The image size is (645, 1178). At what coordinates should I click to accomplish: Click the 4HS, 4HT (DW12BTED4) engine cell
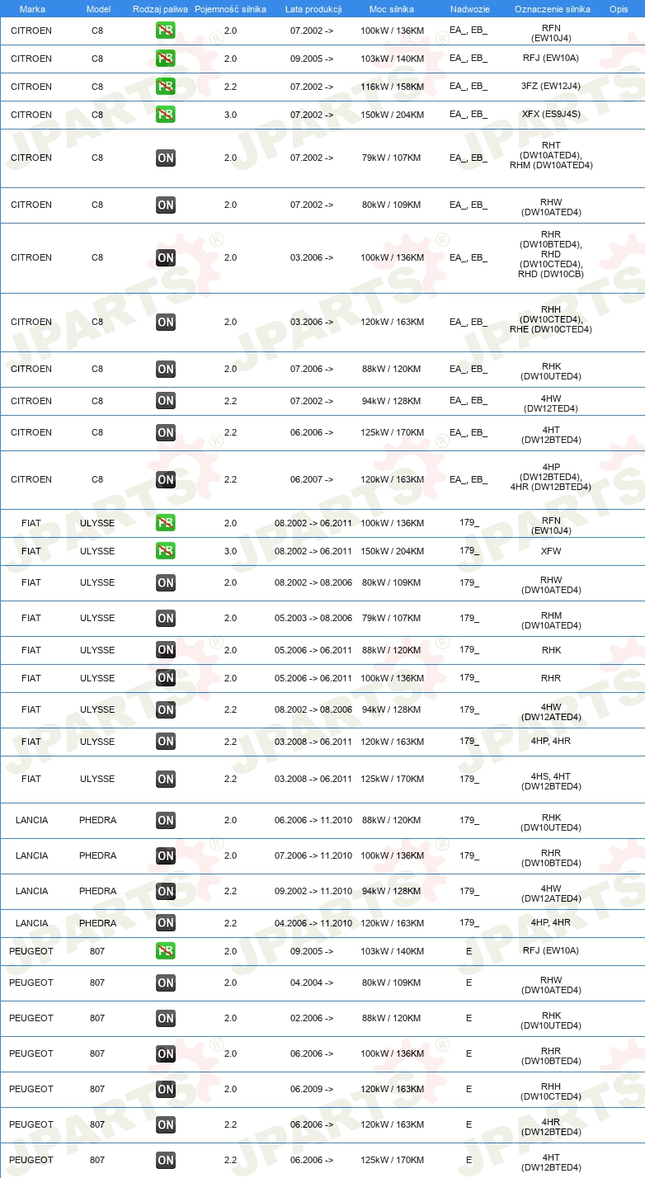(551, 781)
